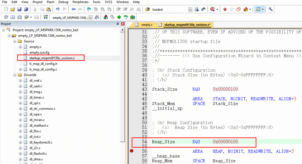Open the target selection dropdown
The width and height of the screenshot is (302, 164).
pos(90,18)
